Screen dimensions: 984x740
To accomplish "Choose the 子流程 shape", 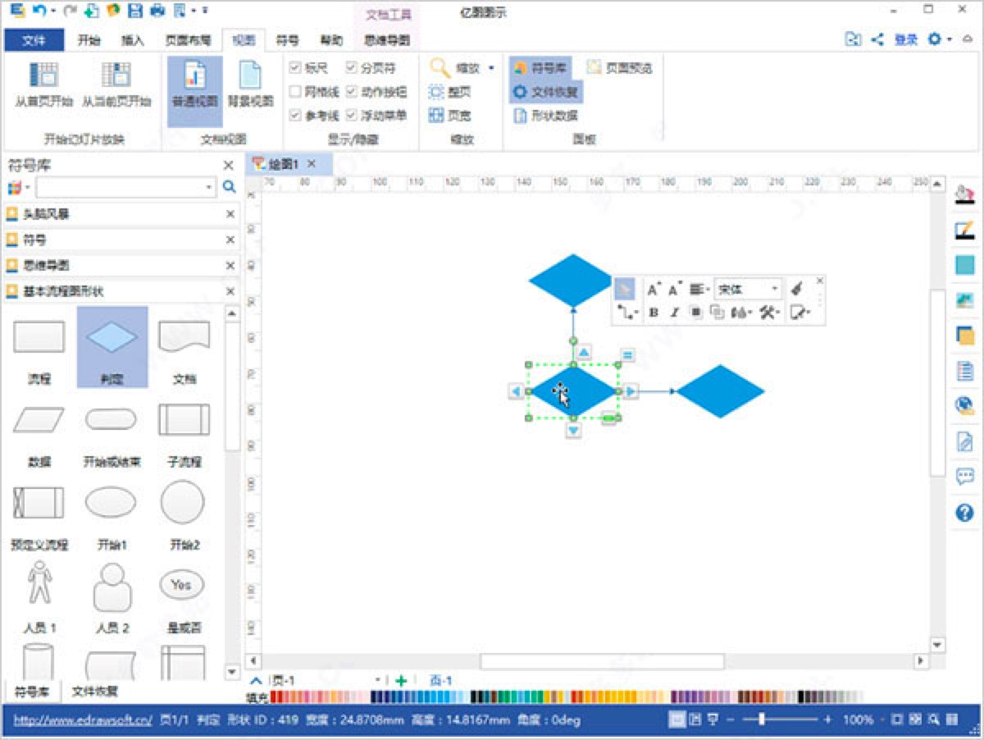I will (x=184, y=419).
